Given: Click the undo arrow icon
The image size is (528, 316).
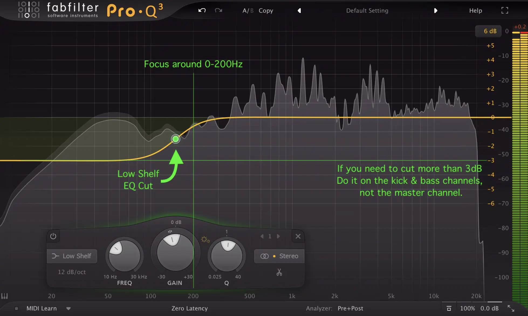Looking at the screenshot, I should point(202,10).
